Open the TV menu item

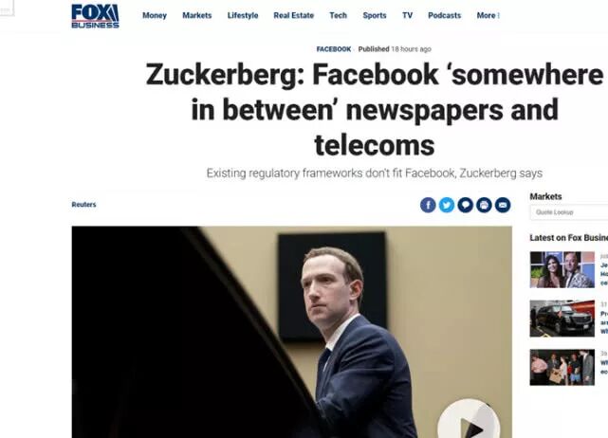(407, 15)
